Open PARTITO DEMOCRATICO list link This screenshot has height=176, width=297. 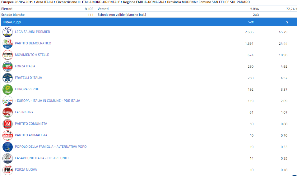point(33,43)
